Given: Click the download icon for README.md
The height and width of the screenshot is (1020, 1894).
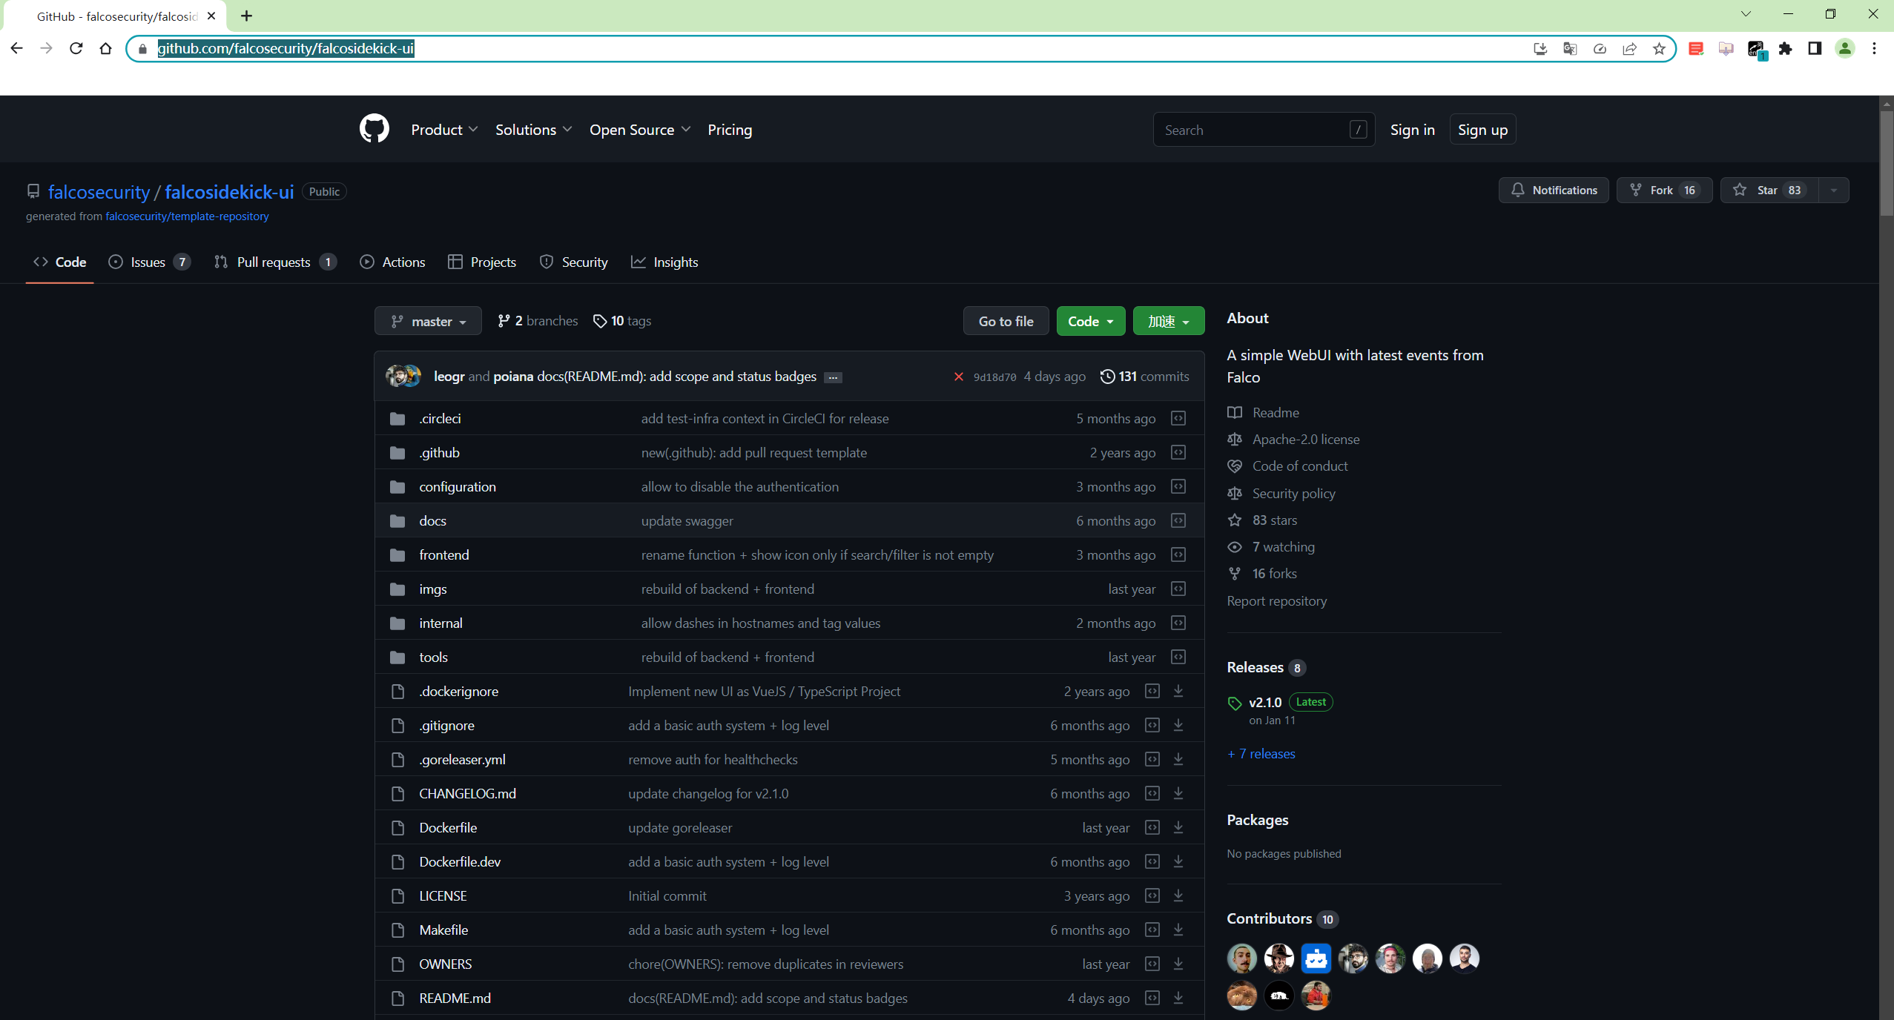Looking at the screenshot, I should pyautogui.click(x=1178, y=998).
